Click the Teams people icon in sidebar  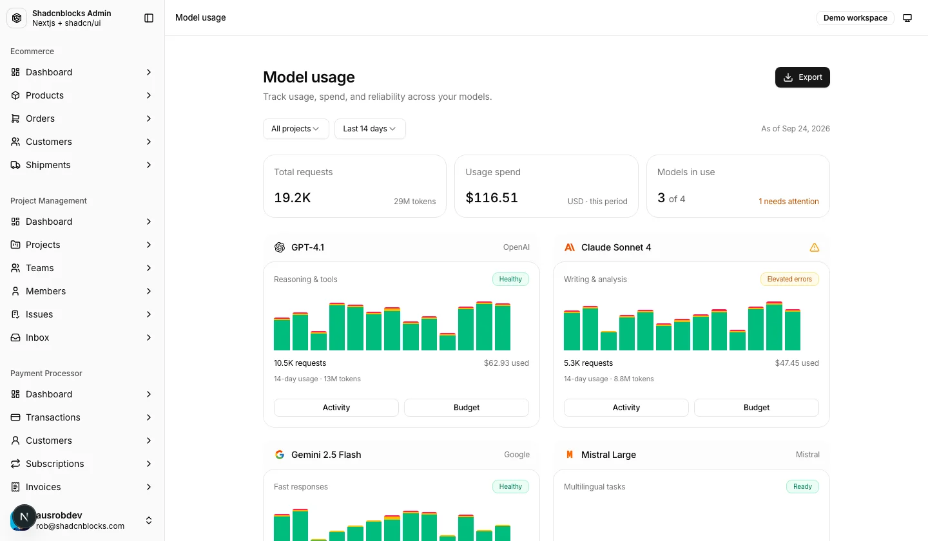pos(15,268)
